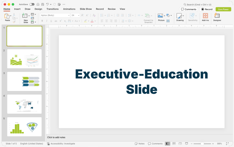Toggle Bold formatting

pyautogui.click(x=42, y=21)
